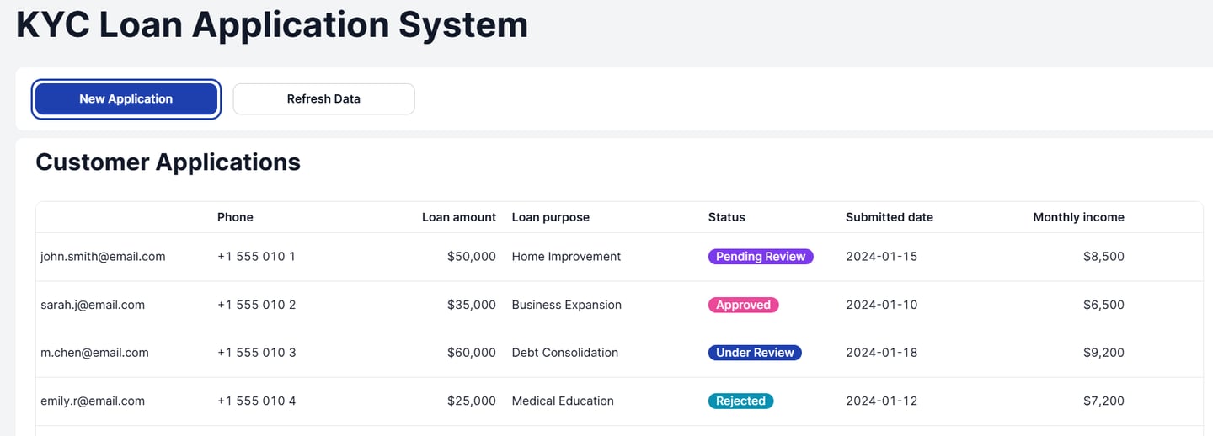The height and width of the screenshot is (436, 1213).
Task: Select the 2024-01-12 submitted date cell
Action: point(881,401)
